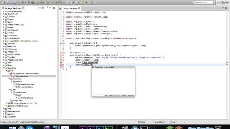Image resolution: width=230 pixels, height=129 pixels.
Task: Open dropdown arrow next to Debug button
Action: [x=25, y=3]
